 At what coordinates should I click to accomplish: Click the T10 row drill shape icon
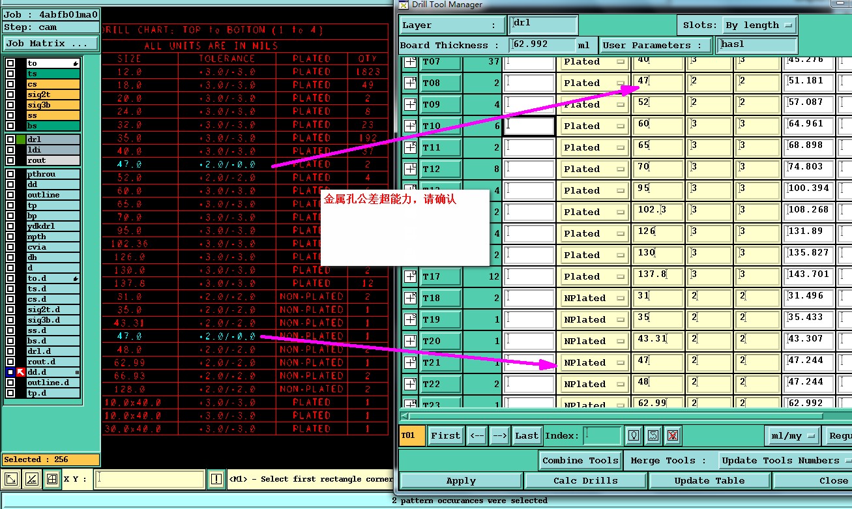pyautogui.click(x=410, y=126)
